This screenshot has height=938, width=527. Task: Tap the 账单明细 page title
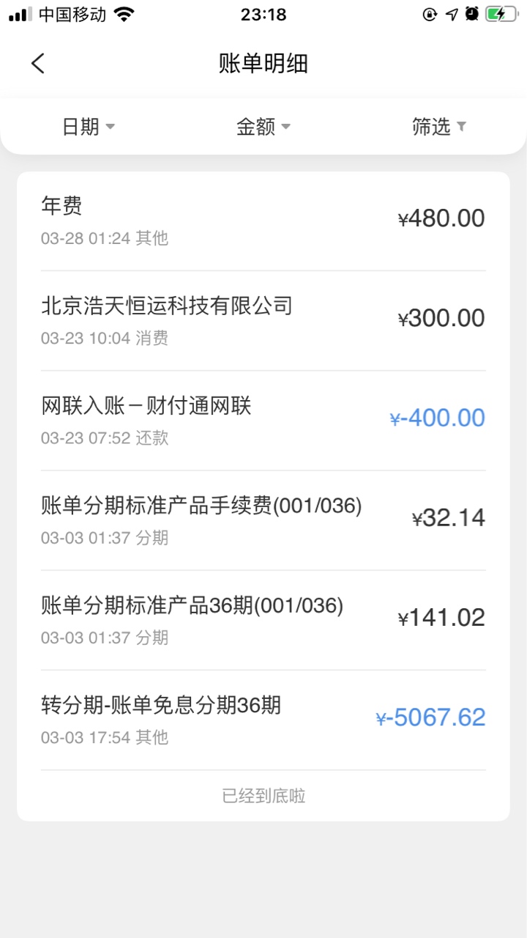click(263, 64)
